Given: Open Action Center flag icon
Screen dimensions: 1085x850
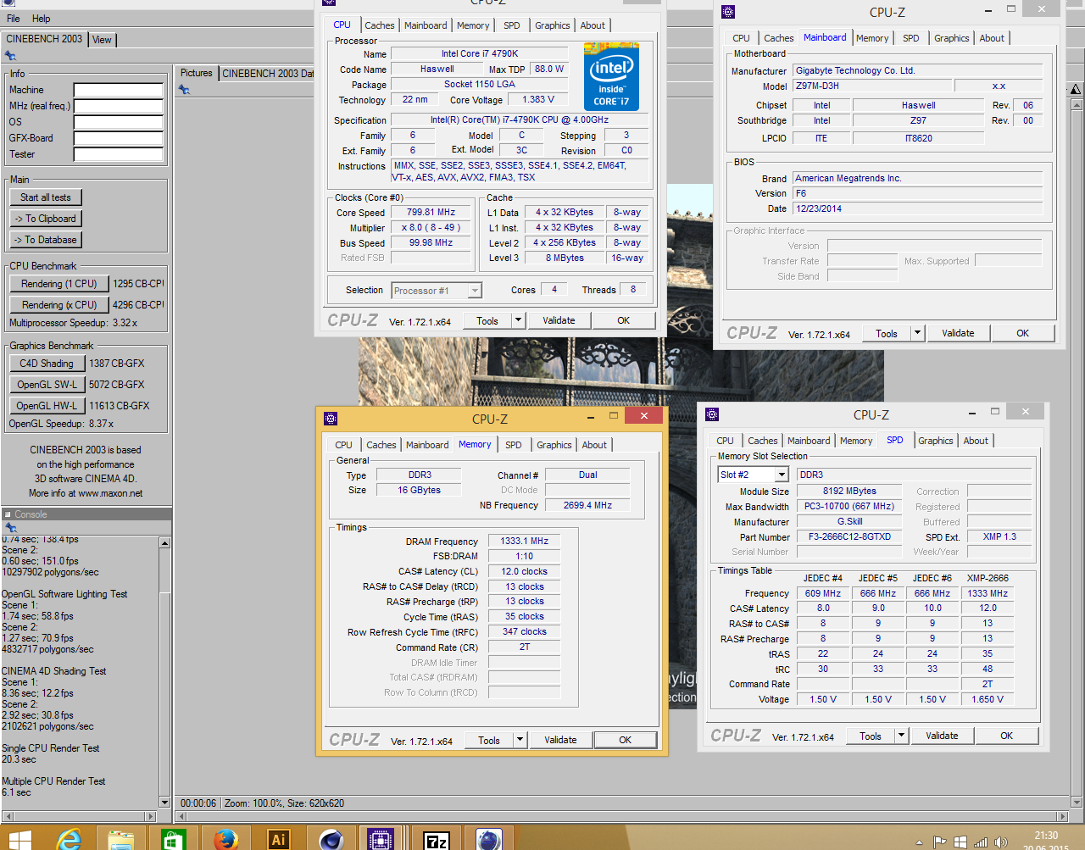Looking at the screenshot, I should tap(939, 842).
